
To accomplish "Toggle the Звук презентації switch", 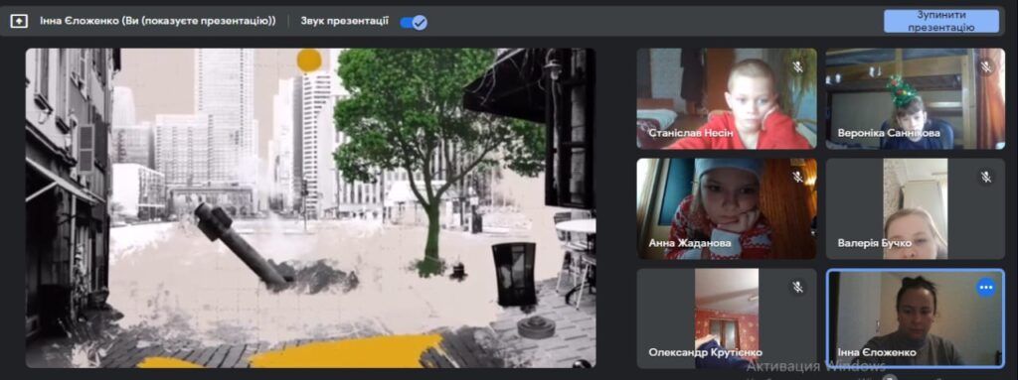I will point(413,23).
